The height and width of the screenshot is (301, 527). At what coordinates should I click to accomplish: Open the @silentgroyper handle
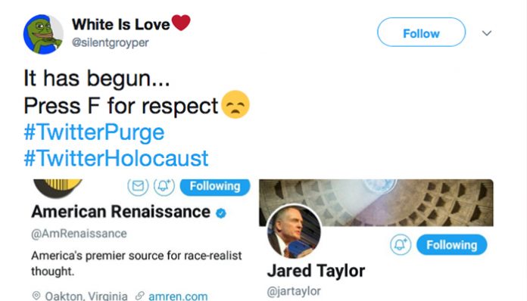point(111,42)
